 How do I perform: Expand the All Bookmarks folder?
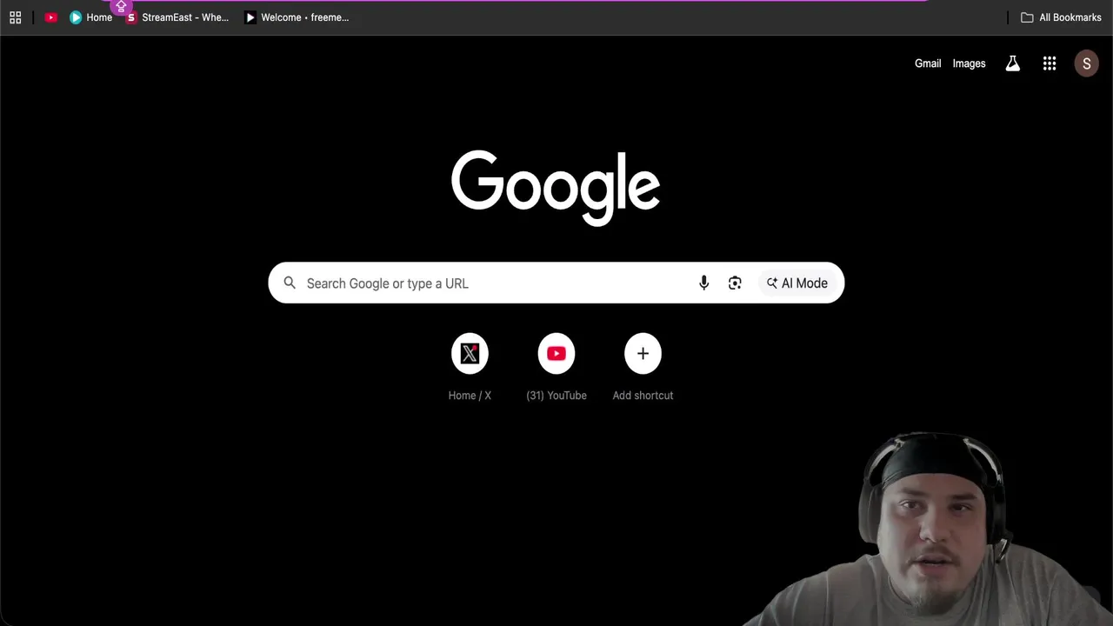coord(1061,17)
